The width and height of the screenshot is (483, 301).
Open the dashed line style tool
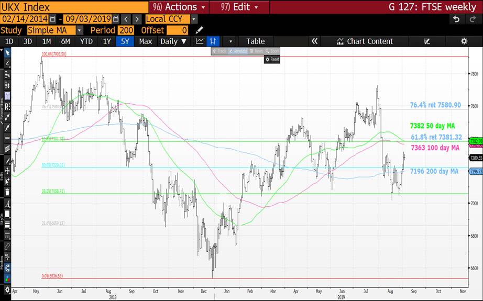7,236
